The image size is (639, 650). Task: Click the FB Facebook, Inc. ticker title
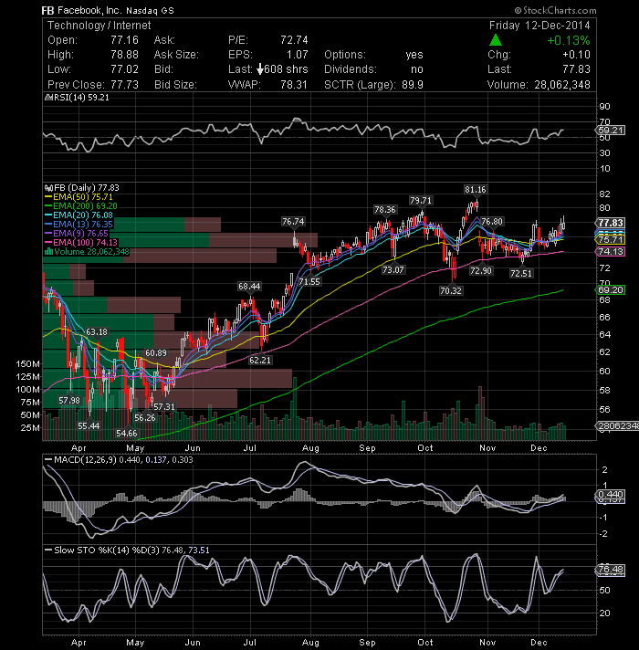tap(108, 10)
